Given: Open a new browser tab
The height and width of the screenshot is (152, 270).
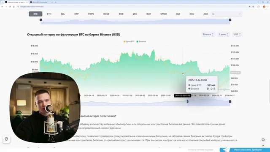Looking at the screenshot, I should tap(56, 2).
